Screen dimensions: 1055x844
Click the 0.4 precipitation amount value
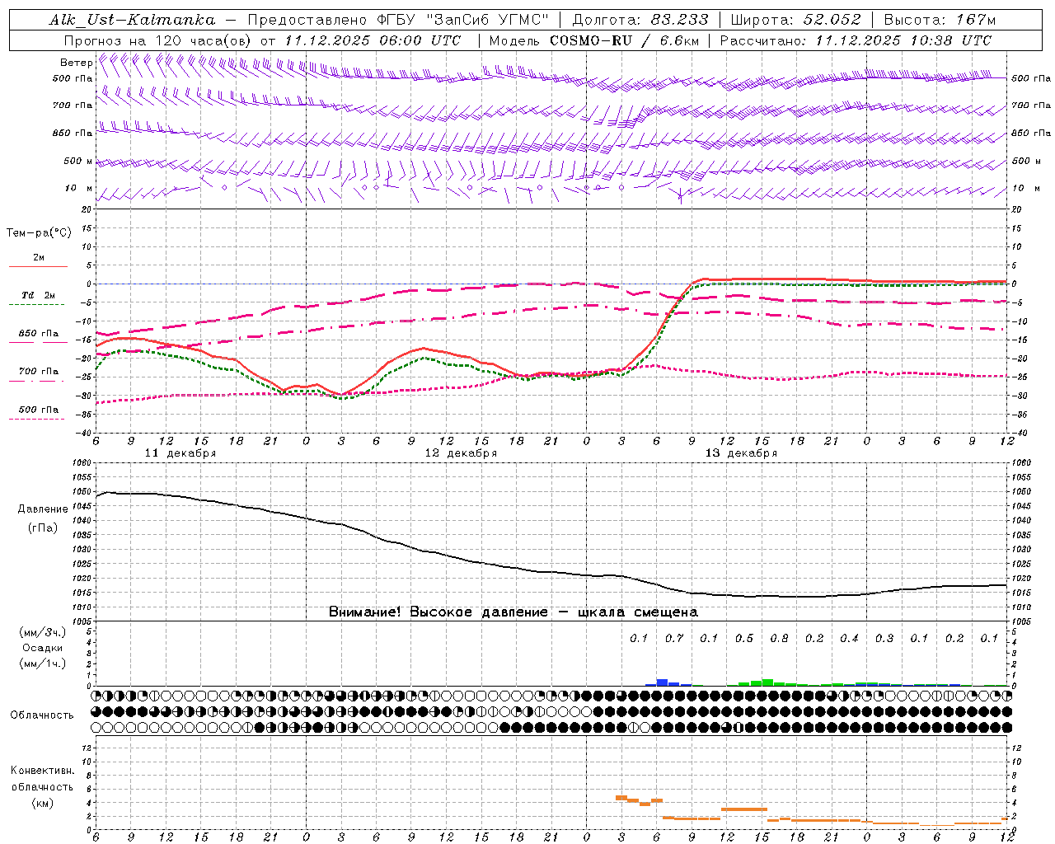(x=849, y=638)
